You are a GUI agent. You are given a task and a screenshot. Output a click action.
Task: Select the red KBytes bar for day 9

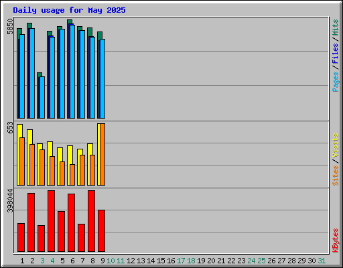(x=101, y=230)
